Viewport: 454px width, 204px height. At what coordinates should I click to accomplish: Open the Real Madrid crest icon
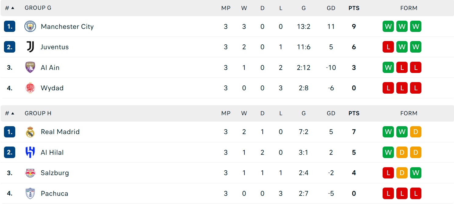coord(30,132)
